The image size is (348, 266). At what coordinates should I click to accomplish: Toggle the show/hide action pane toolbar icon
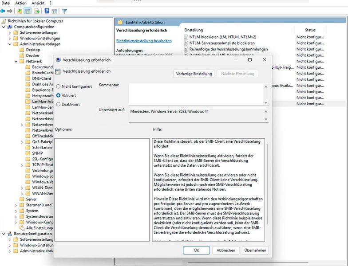coord(54,11)
